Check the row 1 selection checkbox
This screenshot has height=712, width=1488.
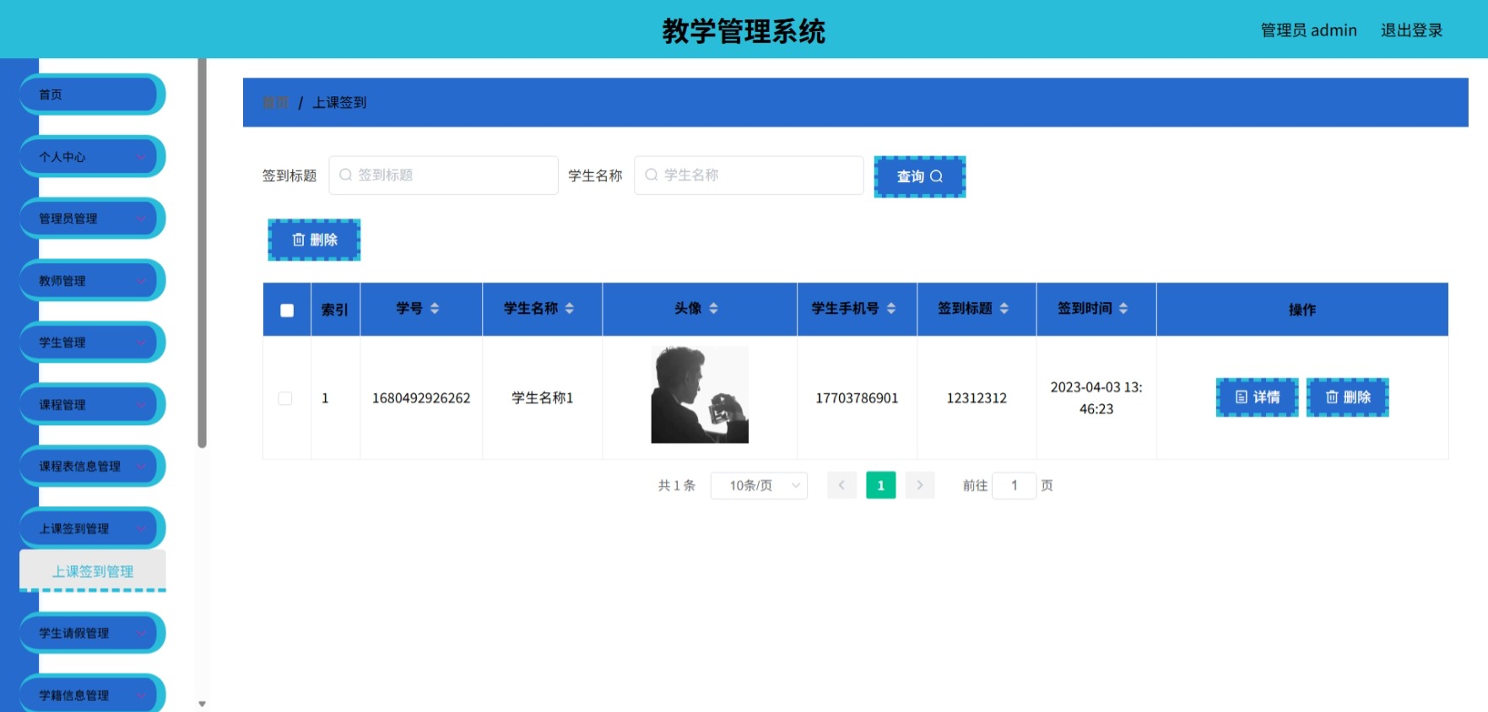pyautogui.click(x=285, y=398)
